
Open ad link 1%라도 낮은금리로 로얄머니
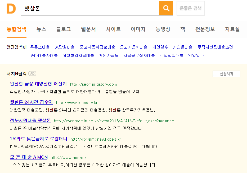coord(38,139)
